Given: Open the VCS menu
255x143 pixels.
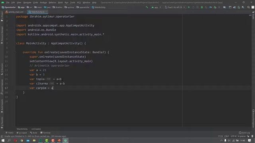Looking at the screenshot, I should [79, 3].
